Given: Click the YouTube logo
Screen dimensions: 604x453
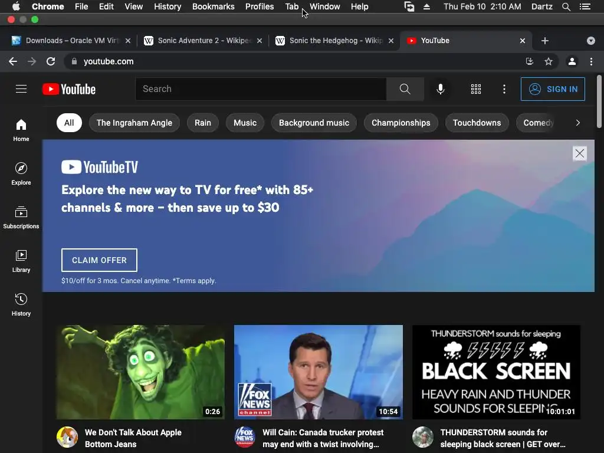Looking at the screenshot, I should [69, 89].
